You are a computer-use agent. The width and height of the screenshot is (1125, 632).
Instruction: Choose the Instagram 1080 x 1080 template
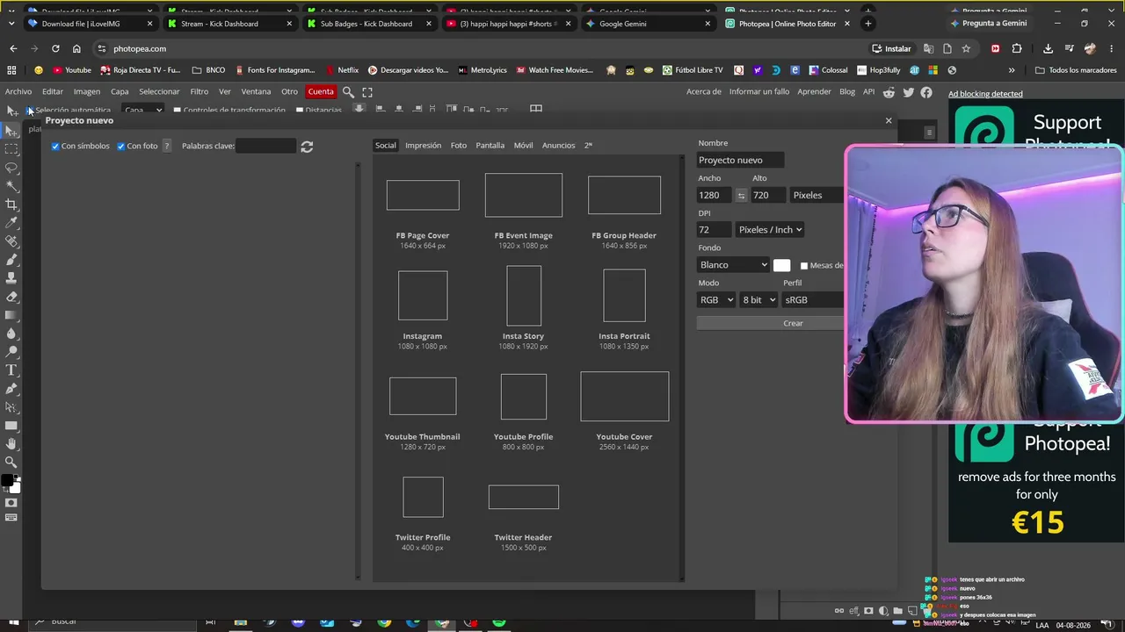point(423,310)
